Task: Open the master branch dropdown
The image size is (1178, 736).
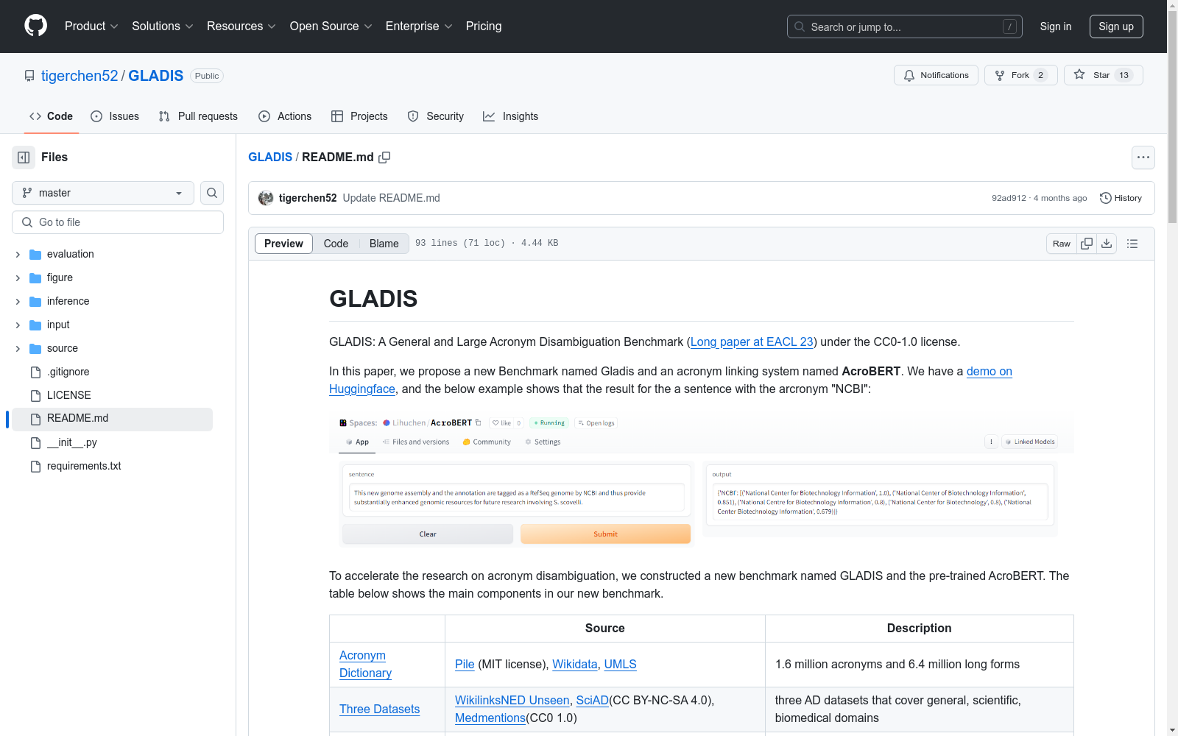Action: coord(103,193)
